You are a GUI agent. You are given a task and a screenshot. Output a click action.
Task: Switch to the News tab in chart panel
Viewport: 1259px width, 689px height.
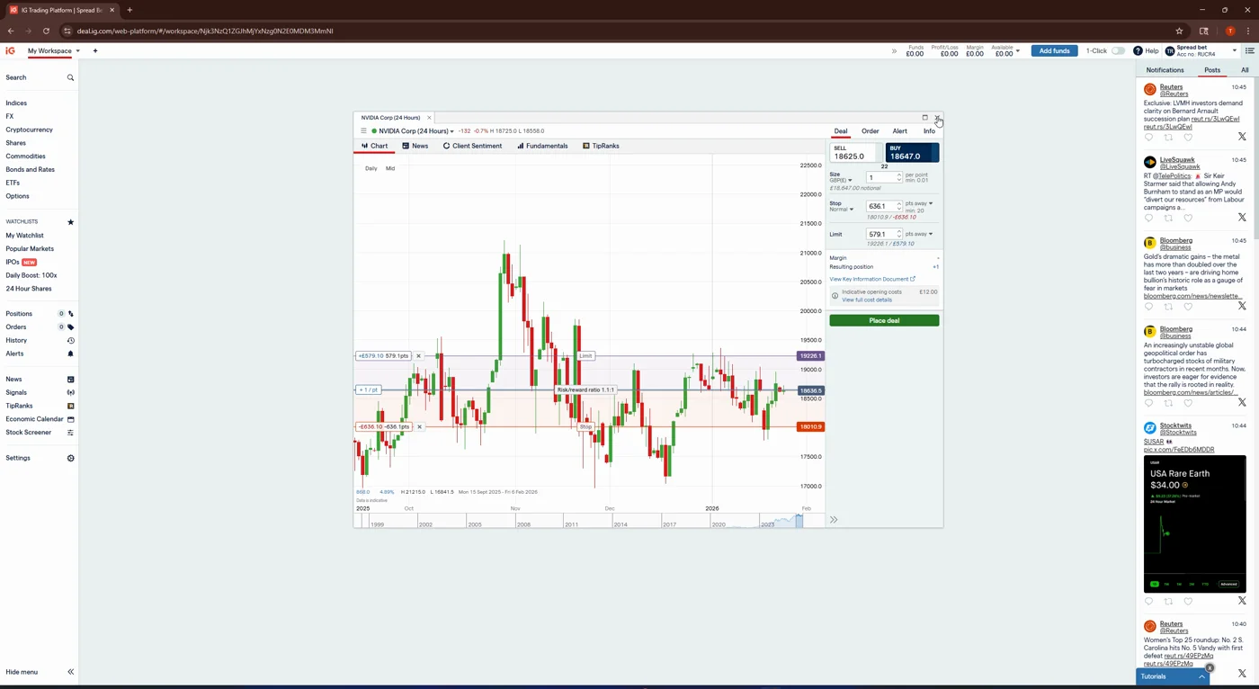[415, 146]
